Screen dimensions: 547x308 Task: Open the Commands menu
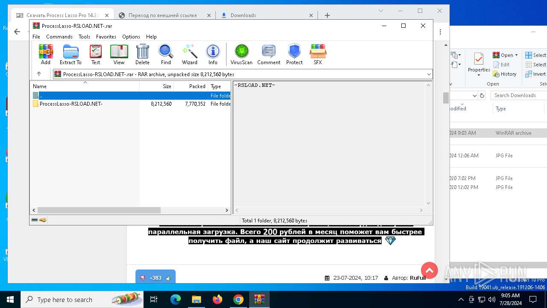(59, 37)
